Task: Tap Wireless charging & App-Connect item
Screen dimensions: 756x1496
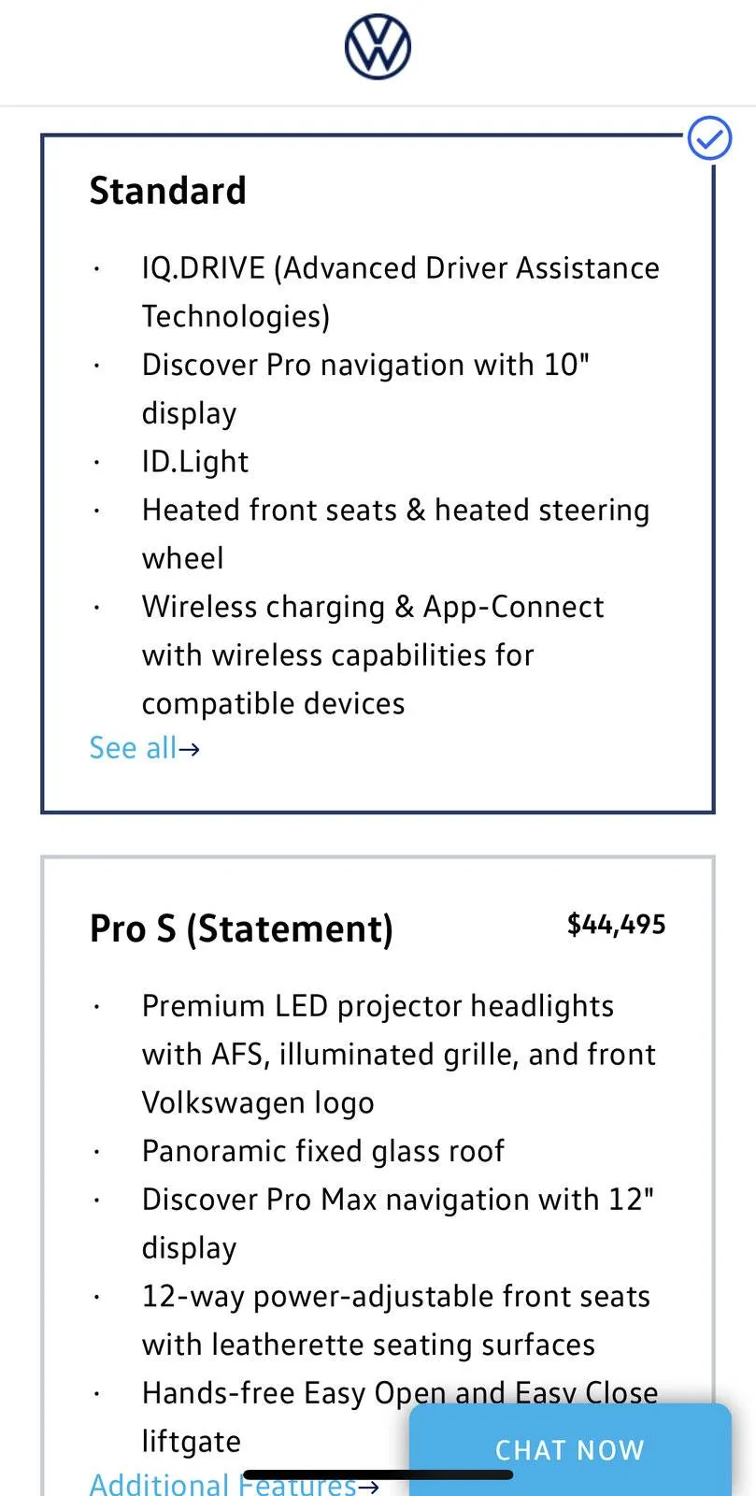Action: pos(373,654)
